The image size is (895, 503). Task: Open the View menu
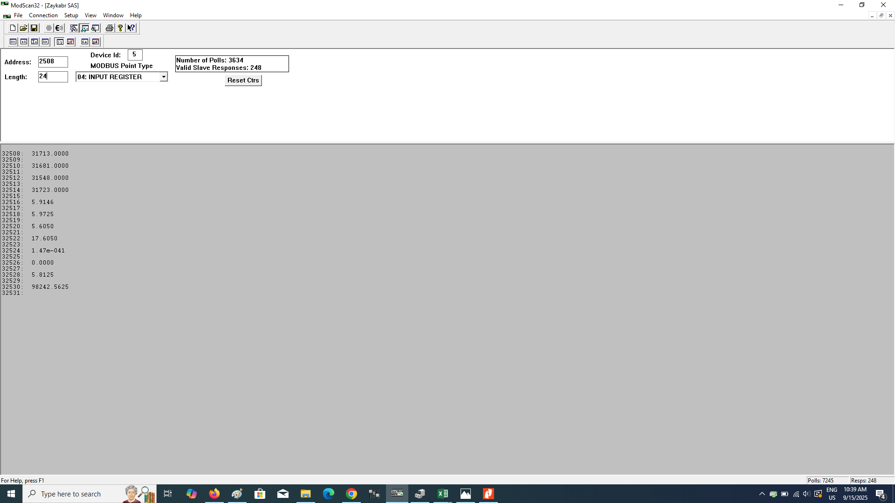(x=90, y=15)
